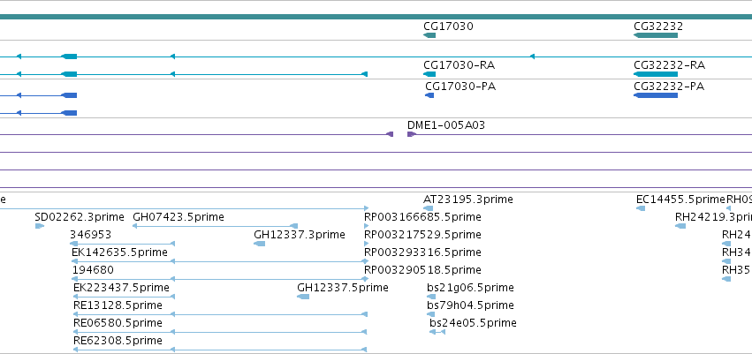The width and height of the screenshot is (752, 354).
Task: Click the CG32232-PA protein bar
Action: click(656, 95)
